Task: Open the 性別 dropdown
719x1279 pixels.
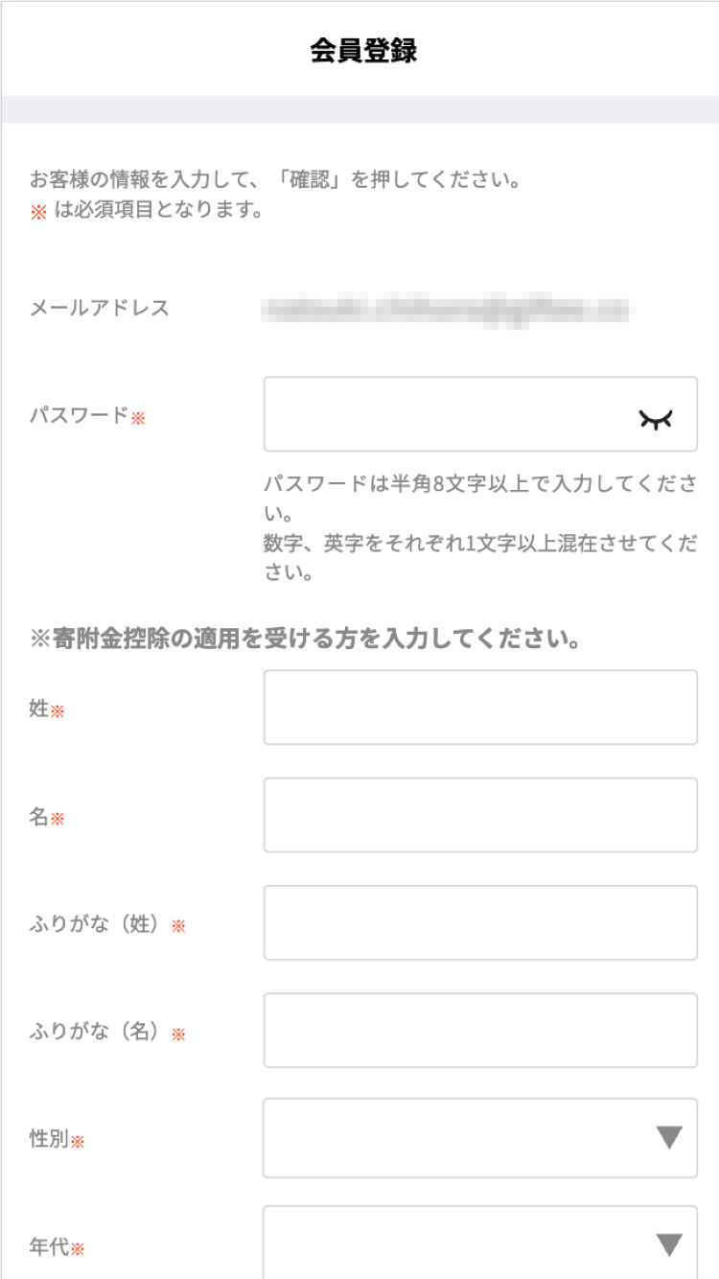Action: (460, 1138)
